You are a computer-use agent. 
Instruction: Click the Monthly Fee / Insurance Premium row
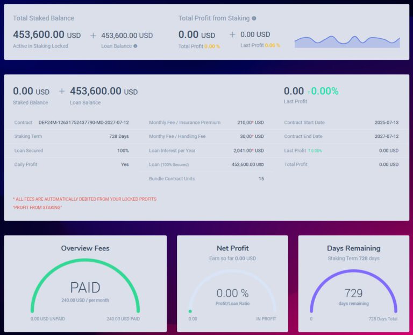point(206,123)
